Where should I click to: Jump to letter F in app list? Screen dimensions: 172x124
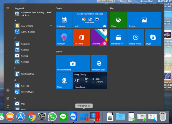(x=15, y=68)
